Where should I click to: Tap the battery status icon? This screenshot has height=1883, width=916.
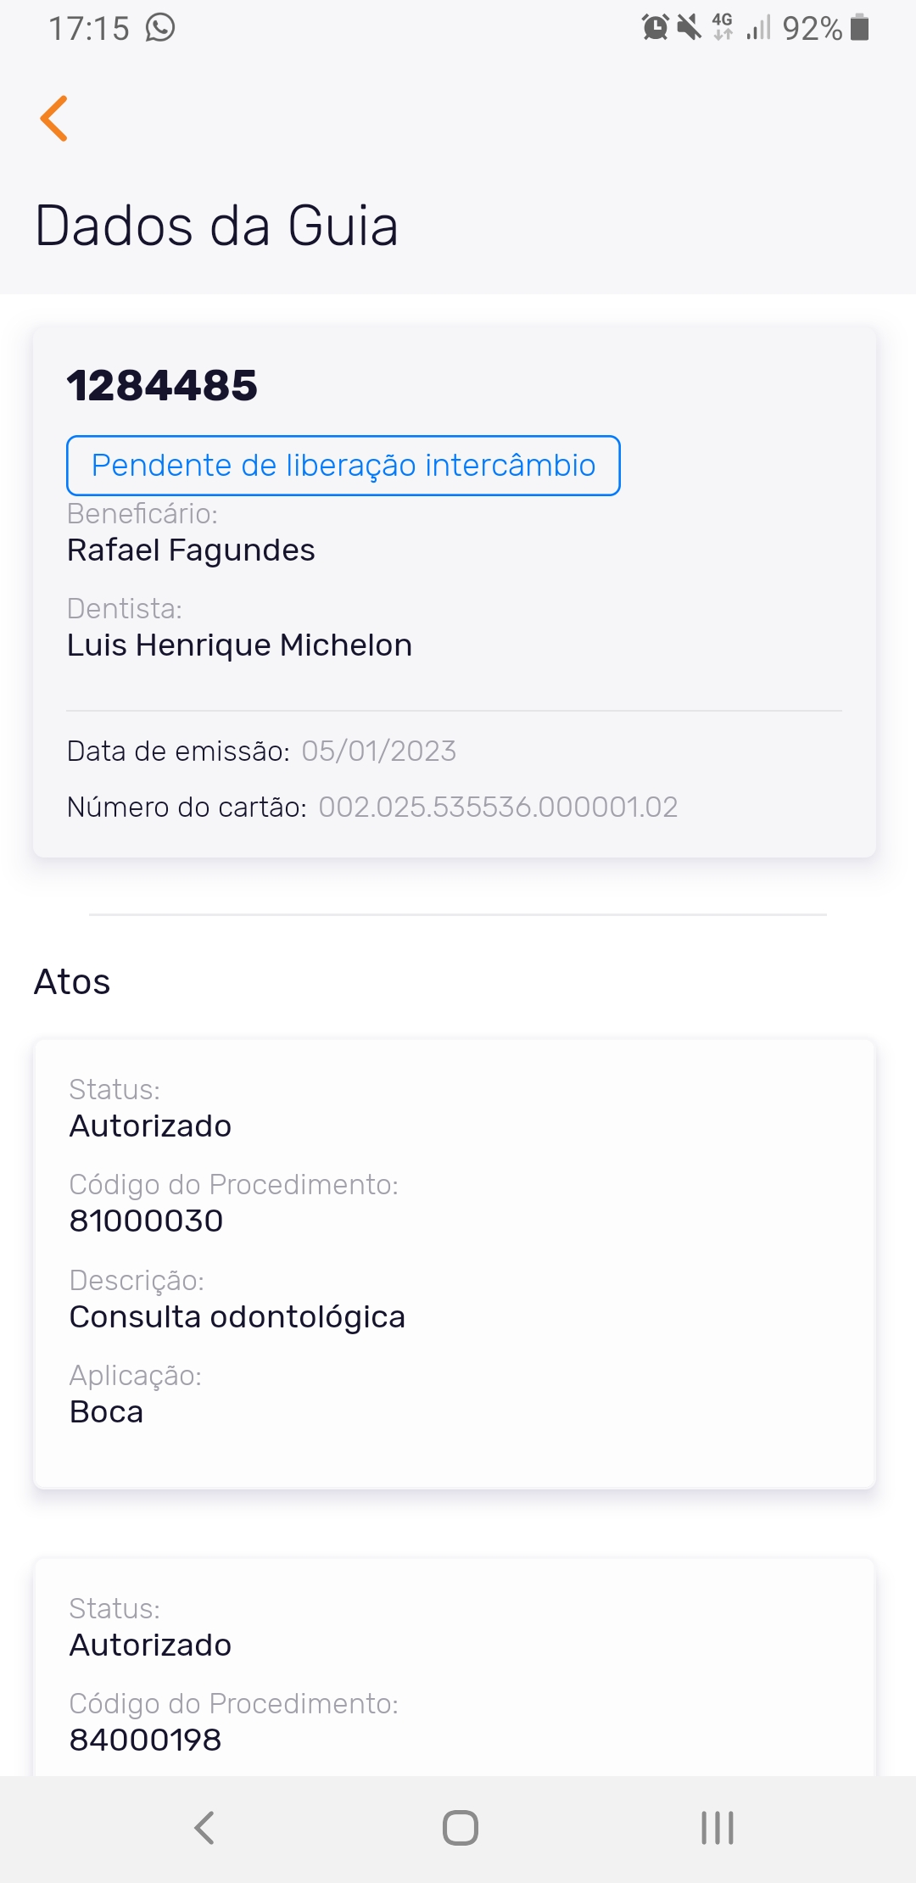pyautogui.click(x=860, y=28)
